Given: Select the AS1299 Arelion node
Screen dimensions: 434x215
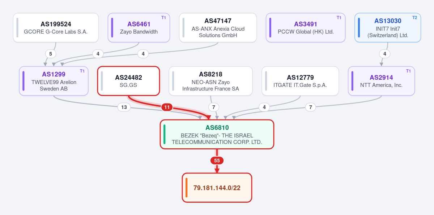Looking at the screenshot, I should [x=54, y=81].
